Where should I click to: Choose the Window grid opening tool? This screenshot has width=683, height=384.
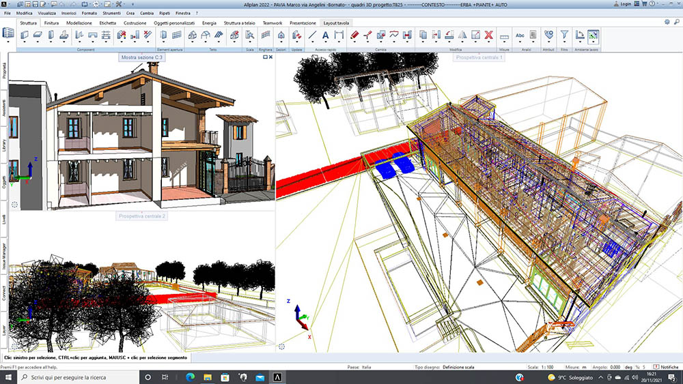click(177, 35)
